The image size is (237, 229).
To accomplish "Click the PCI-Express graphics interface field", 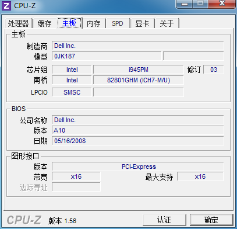I will click(138, 166).
